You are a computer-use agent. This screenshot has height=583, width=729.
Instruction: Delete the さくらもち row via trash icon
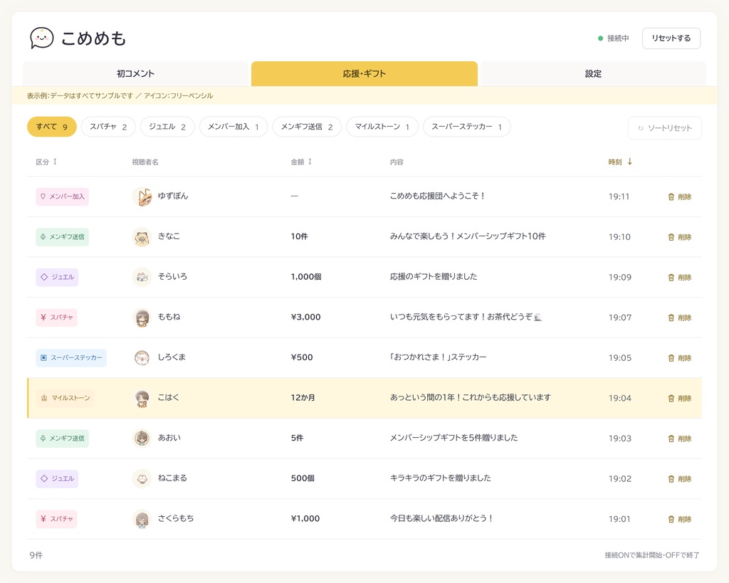pos(680,519)
